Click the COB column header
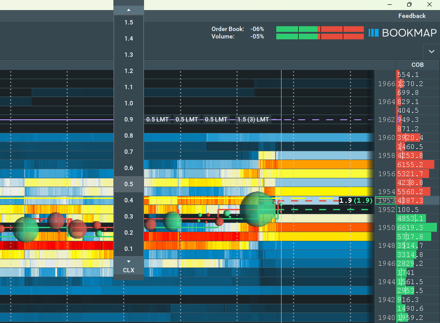The height and width of the screenshot is (323, 440). tap(417, 65)
